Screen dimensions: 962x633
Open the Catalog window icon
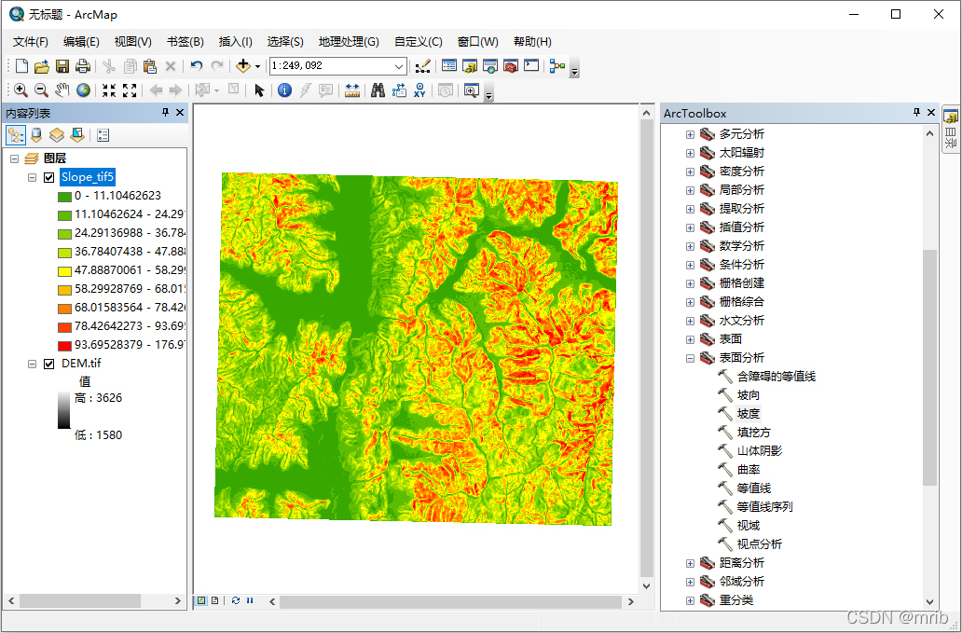click(470, 65)
